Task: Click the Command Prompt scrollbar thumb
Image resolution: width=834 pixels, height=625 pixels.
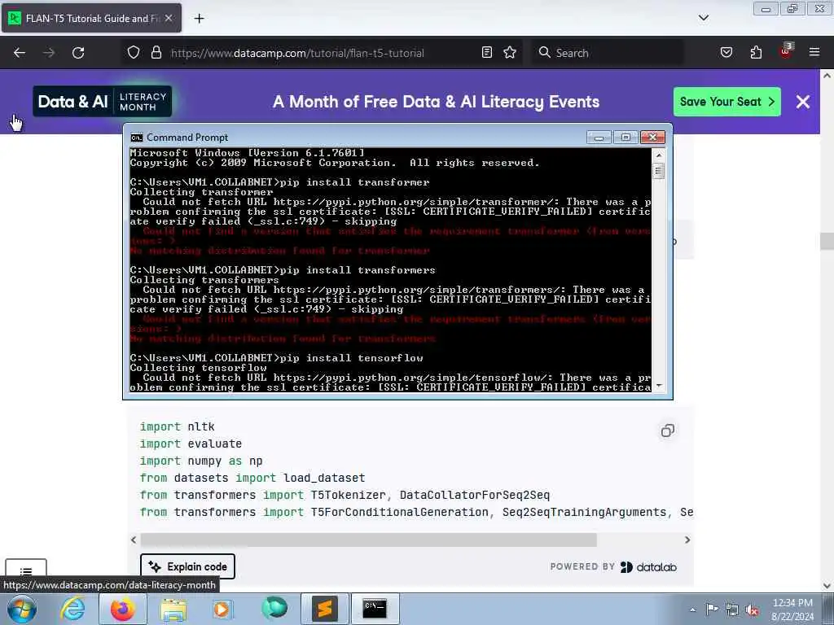Action: [658, 171]
